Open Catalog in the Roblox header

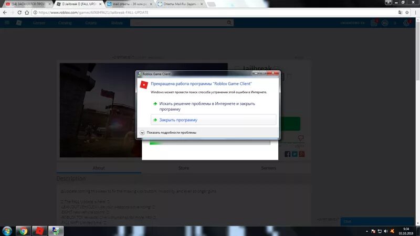tap(65, 23)
